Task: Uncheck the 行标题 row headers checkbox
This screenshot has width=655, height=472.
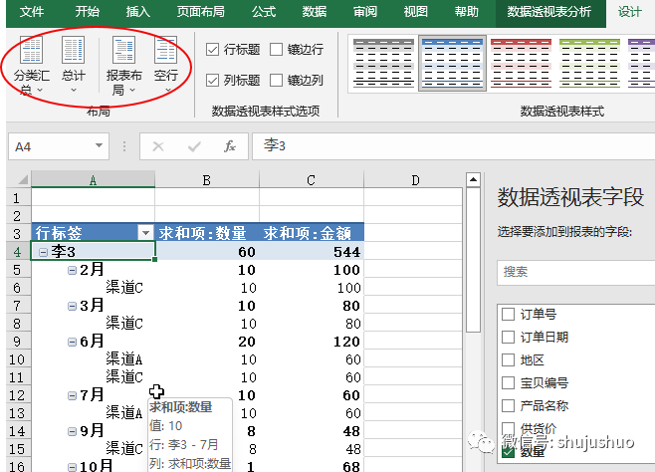Action: (213, 50)
